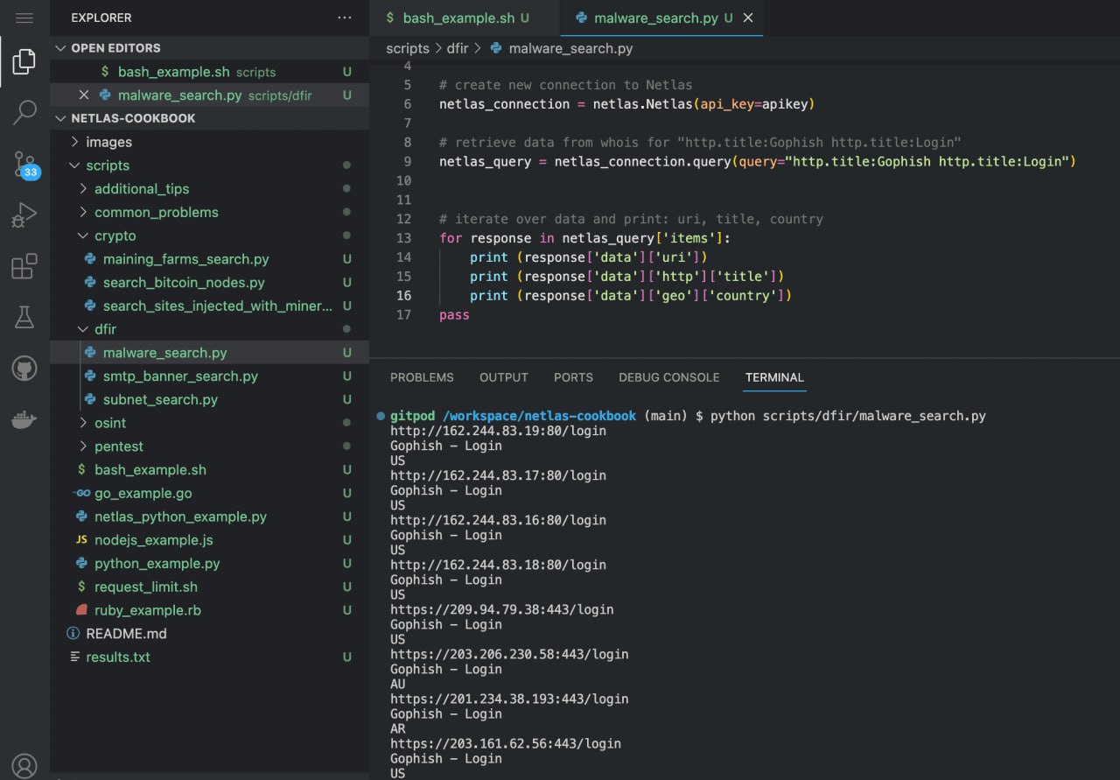
Task: Close the malware_search.py editor tab
Action: click(x=748, y=18)
